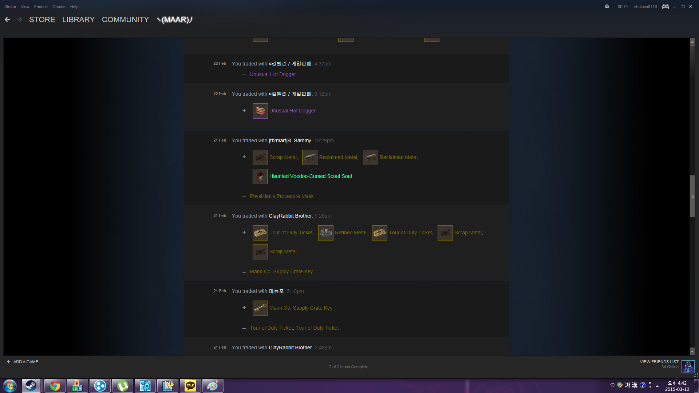Open the inbox notification icon
This screenshot has width=699, height=393.
tap(607, 6)
